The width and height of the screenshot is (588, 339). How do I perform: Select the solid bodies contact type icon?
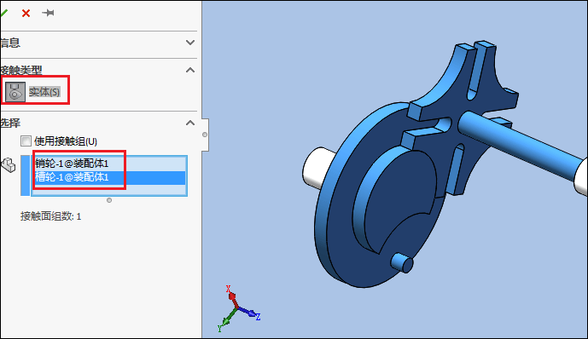click(15, 92)
